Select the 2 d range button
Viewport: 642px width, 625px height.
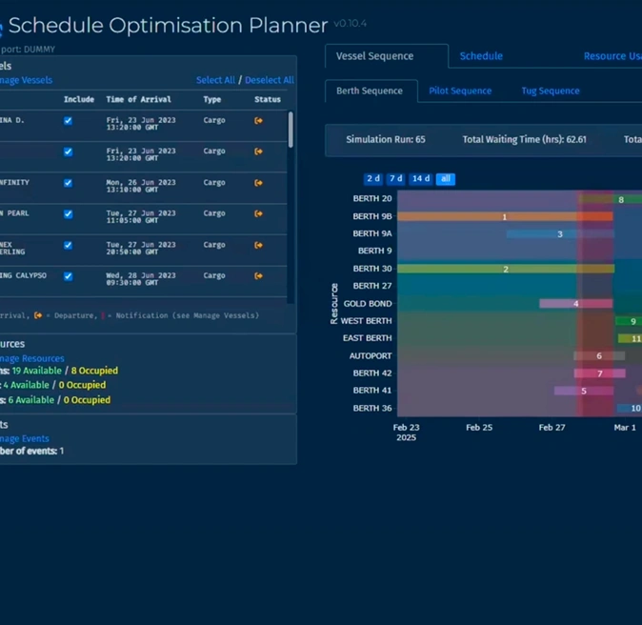[373, 178]
